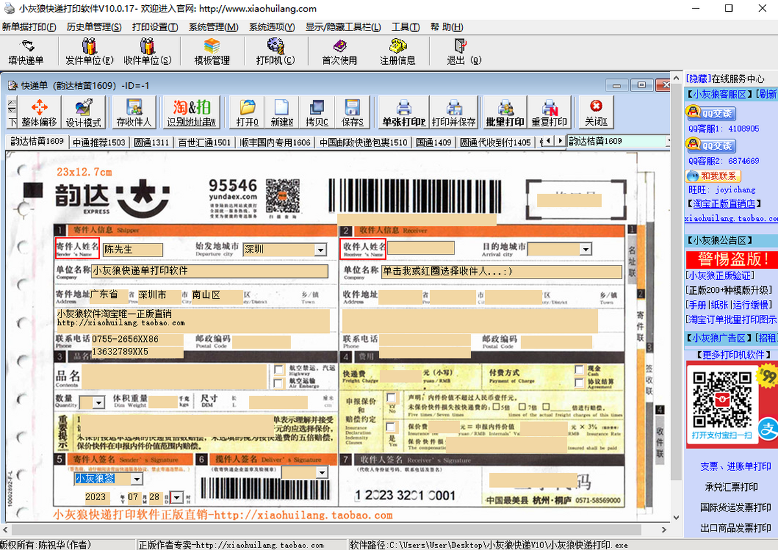The height and width of the screenshot is (550, 778).
Task: Create new waybill with 新建
Action: [282, 113]
